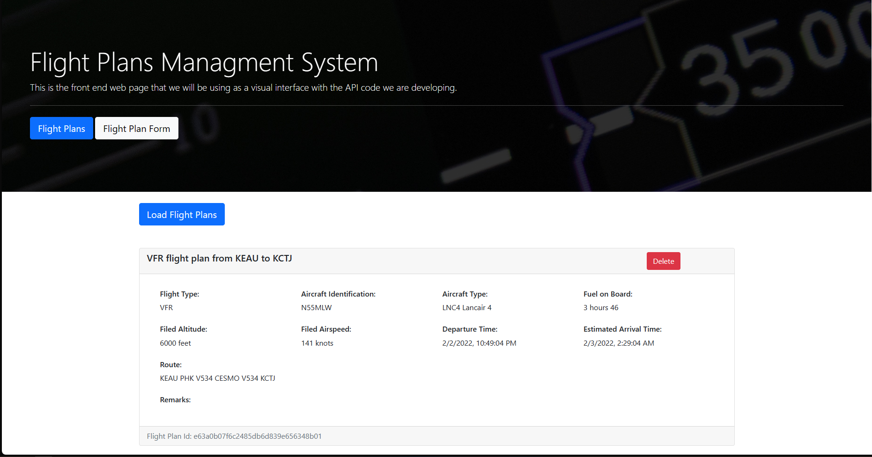Click the Filed Airspeed value 141 knots
Viewport: 872px width, 457px height.
pyautogui.click(x=317, y=343)
